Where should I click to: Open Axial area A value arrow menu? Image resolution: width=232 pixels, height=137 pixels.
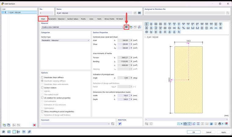click(x=131, y=40)
